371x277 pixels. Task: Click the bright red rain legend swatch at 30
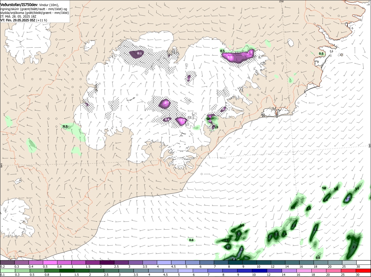[363, 271]
